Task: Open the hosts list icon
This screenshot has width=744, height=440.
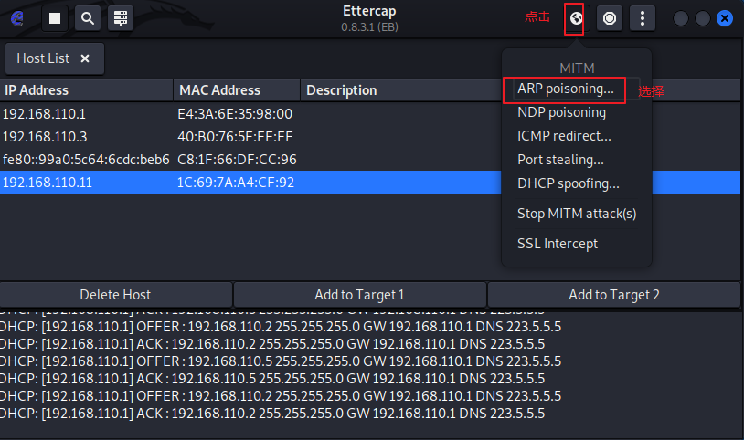Action: point(121,18)
